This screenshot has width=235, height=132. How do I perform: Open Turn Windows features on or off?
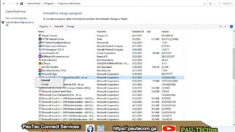19,23
